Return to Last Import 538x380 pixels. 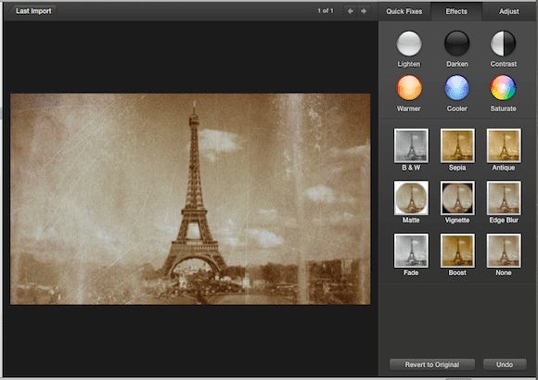click(33, 11)
